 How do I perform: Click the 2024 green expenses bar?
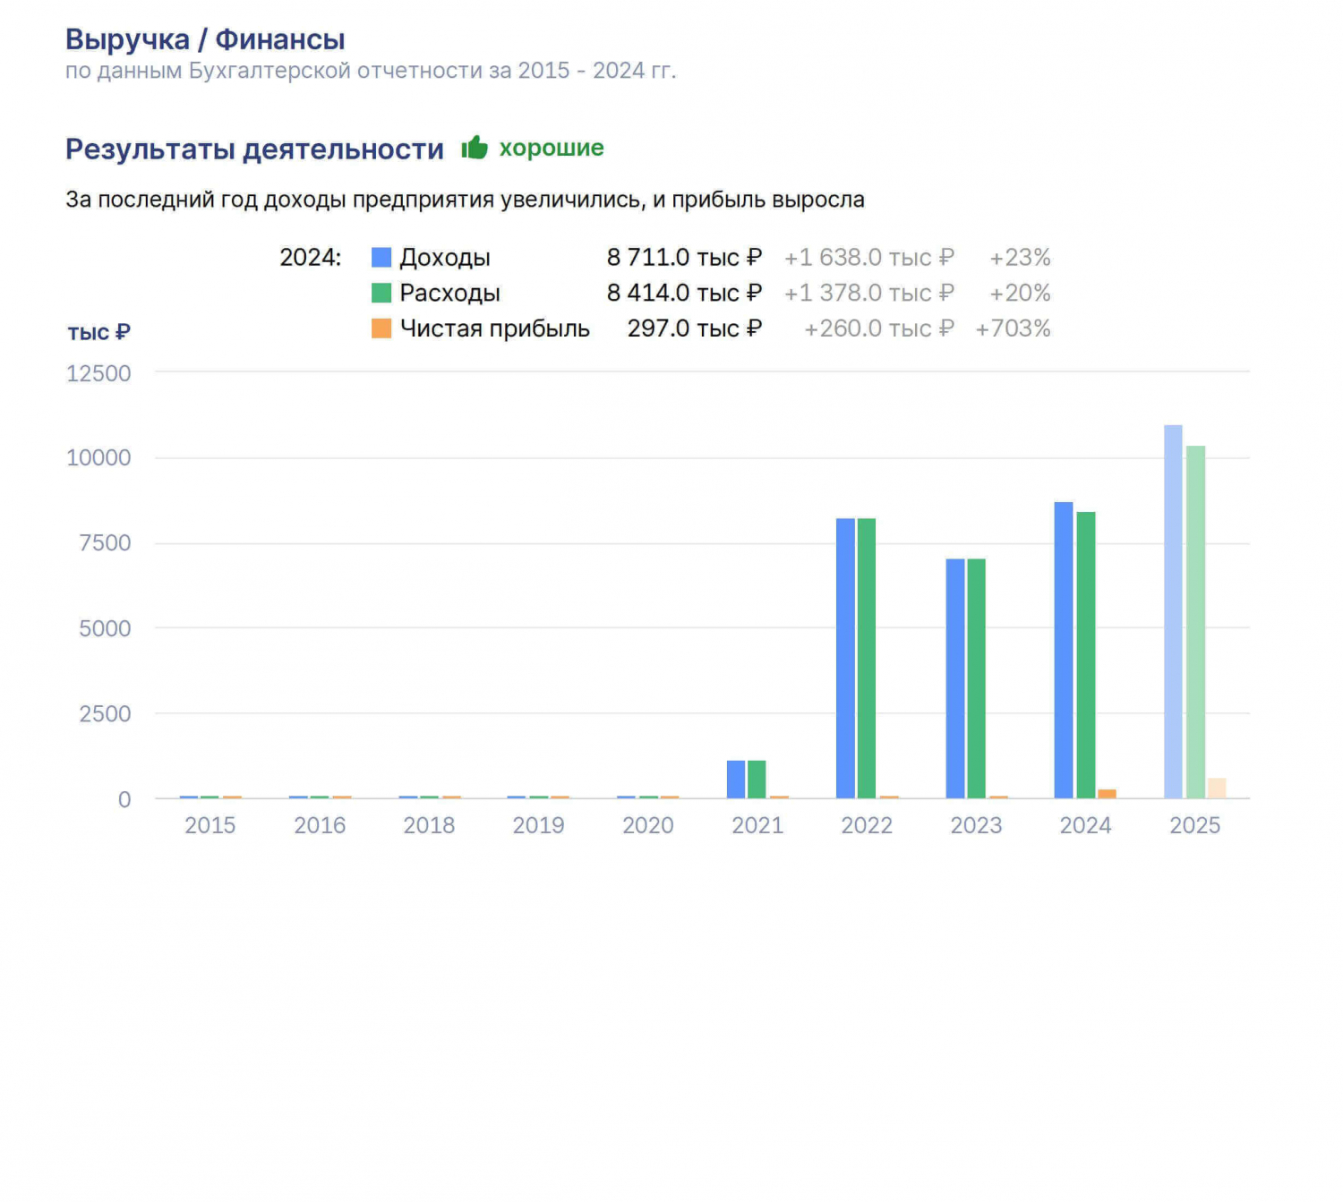coord(1086,655)
